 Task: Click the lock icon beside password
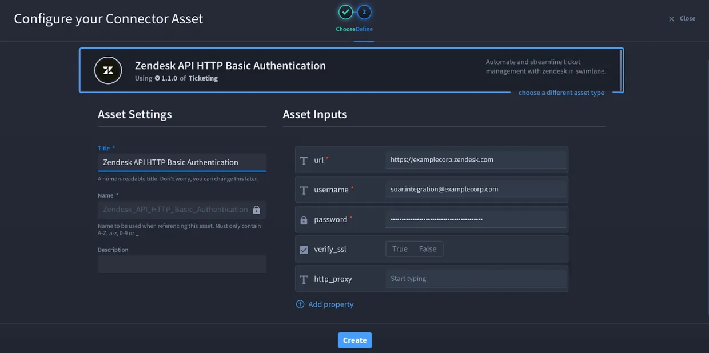point(304,219)
